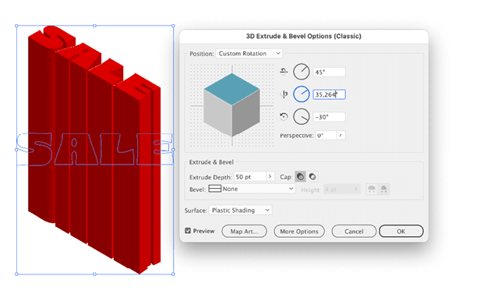
Task: Click the left-middle bounding box handle
Action: click(x=16, y=150)
